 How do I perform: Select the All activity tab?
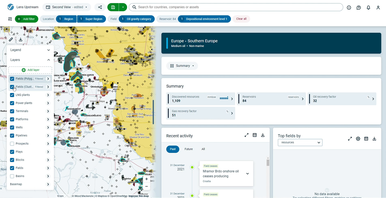click(x=203, y=149)
